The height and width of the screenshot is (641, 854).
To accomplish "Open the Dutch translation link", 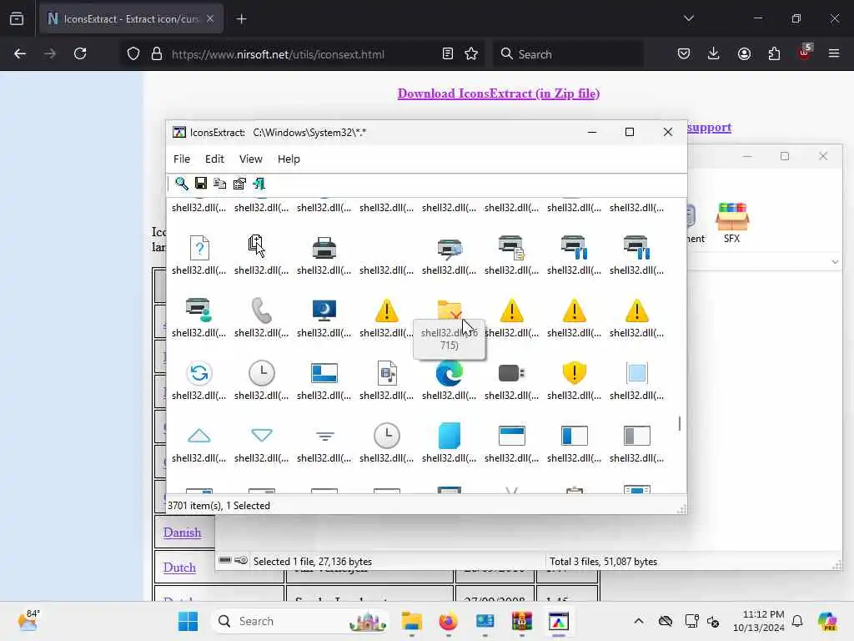I will tap(179, 568).
